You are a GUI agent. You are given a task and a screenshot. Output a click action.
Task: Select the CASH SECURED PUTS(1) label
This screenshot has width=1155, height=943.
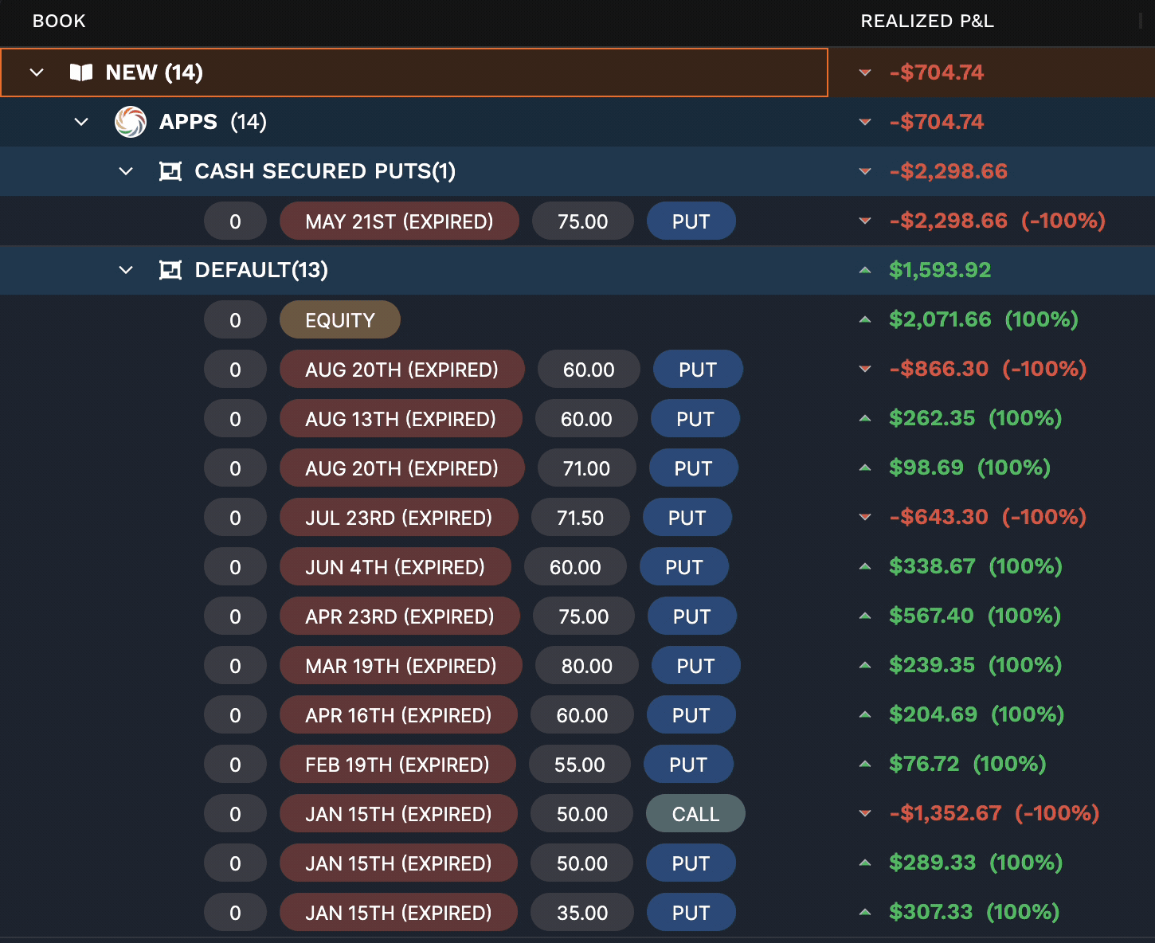pos(325,171)
